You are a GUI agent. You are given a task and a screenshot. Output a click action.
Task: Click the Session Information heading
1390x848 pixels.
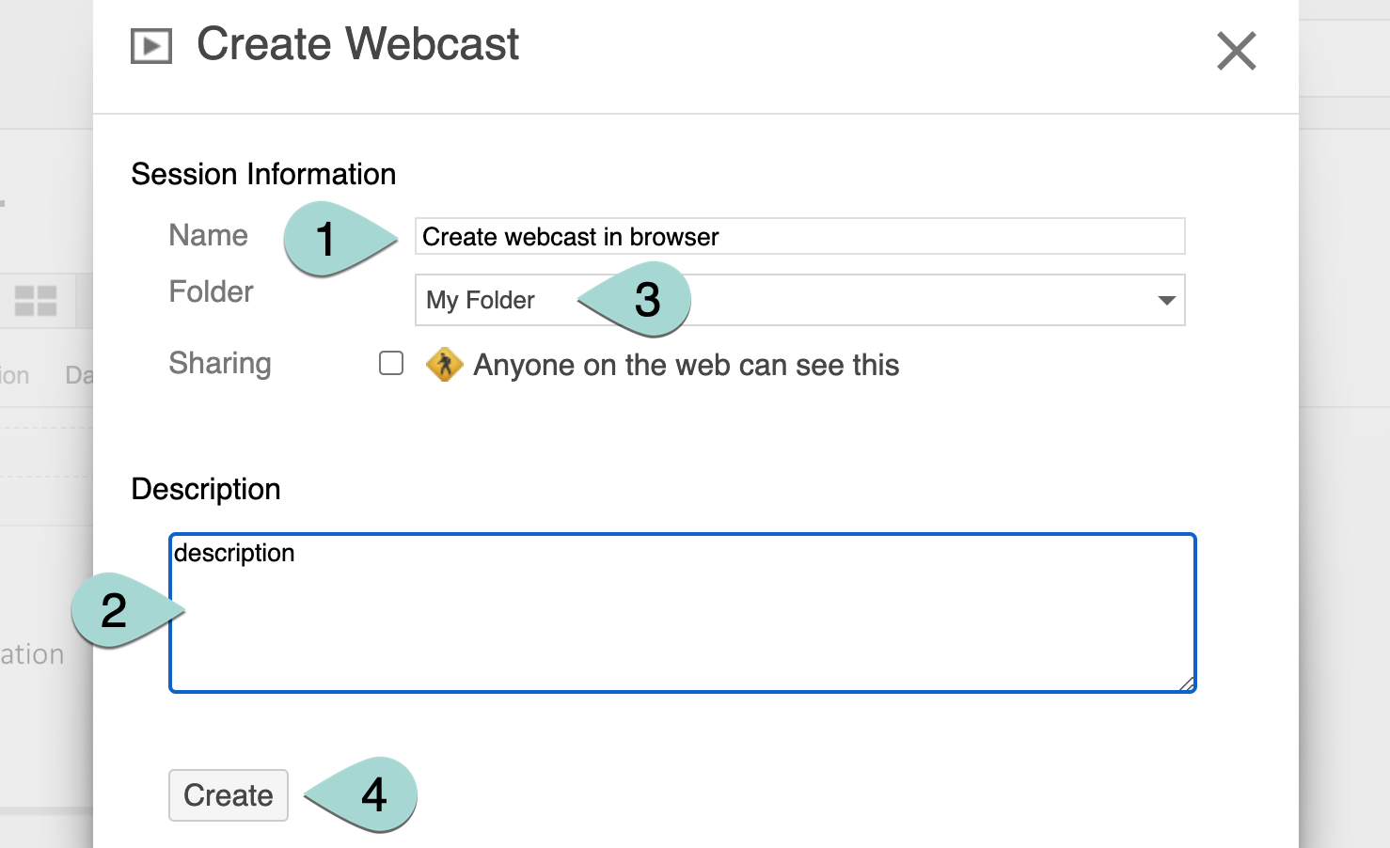(x=263, y=174)
